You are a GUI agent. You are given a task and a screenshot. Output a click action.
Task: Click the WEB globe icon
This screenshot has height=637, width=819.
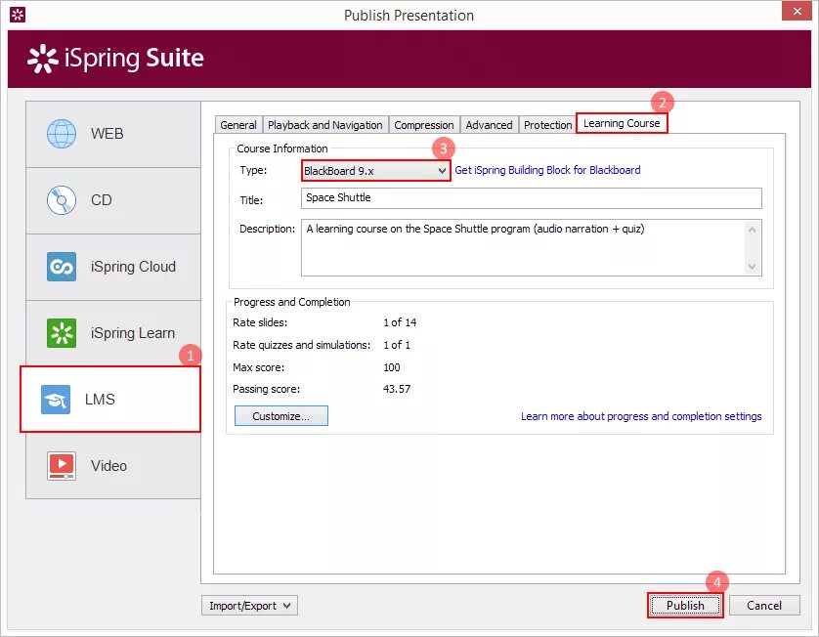click(62, 134)
